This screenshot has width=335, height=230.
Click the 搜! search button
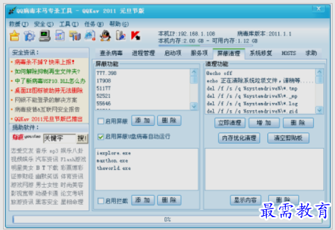82,139
